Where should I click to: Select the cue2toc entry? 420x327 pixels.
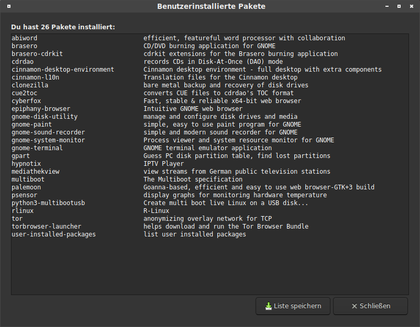coord(25,93)
